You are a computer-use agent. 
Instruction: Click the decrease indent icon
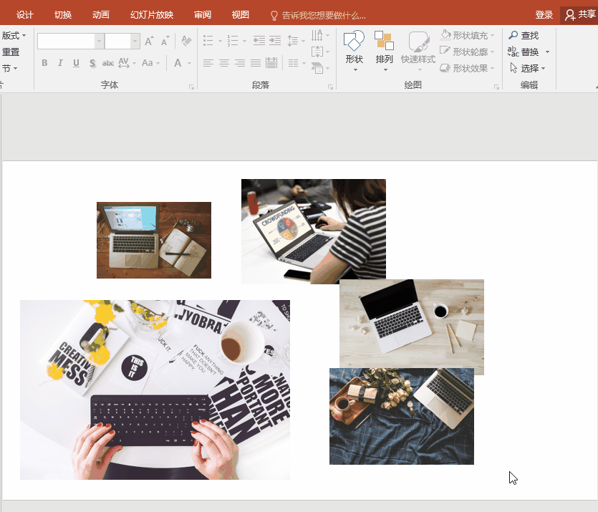point(259,42)
